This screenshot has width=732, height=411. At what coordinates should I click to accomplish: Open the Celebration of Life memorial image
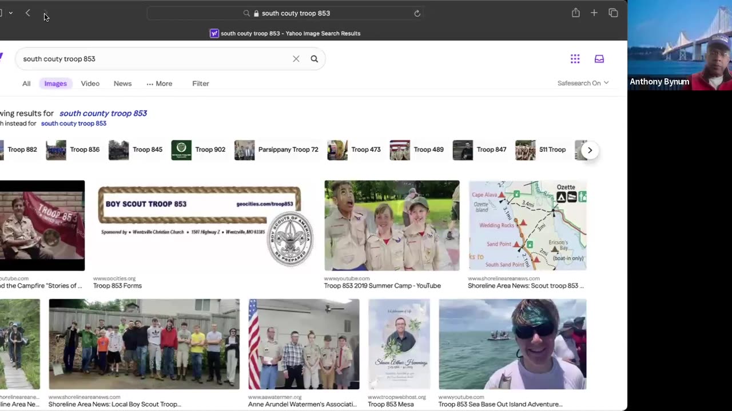click(x=399, y=344)
